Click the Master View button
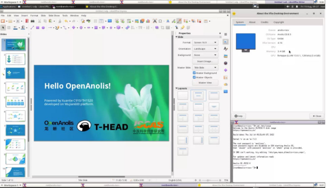326x188 pixels. pos(205,83)
